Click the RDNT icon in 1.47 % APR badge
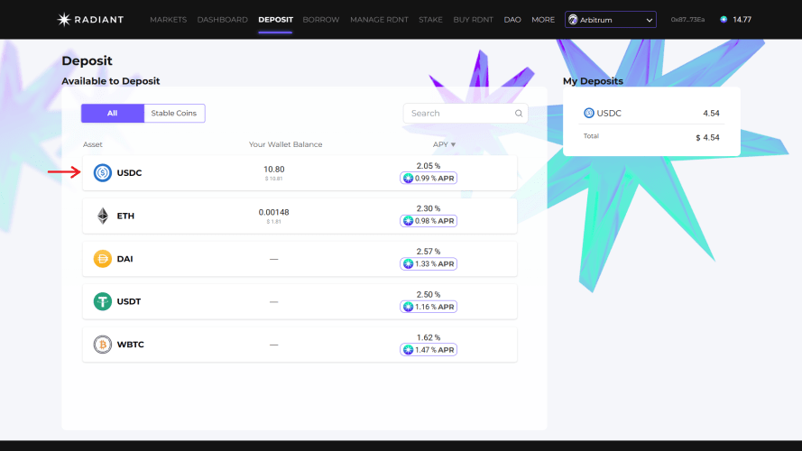The image size is (802, 451). pyautogui.click(x=408, y=350)
